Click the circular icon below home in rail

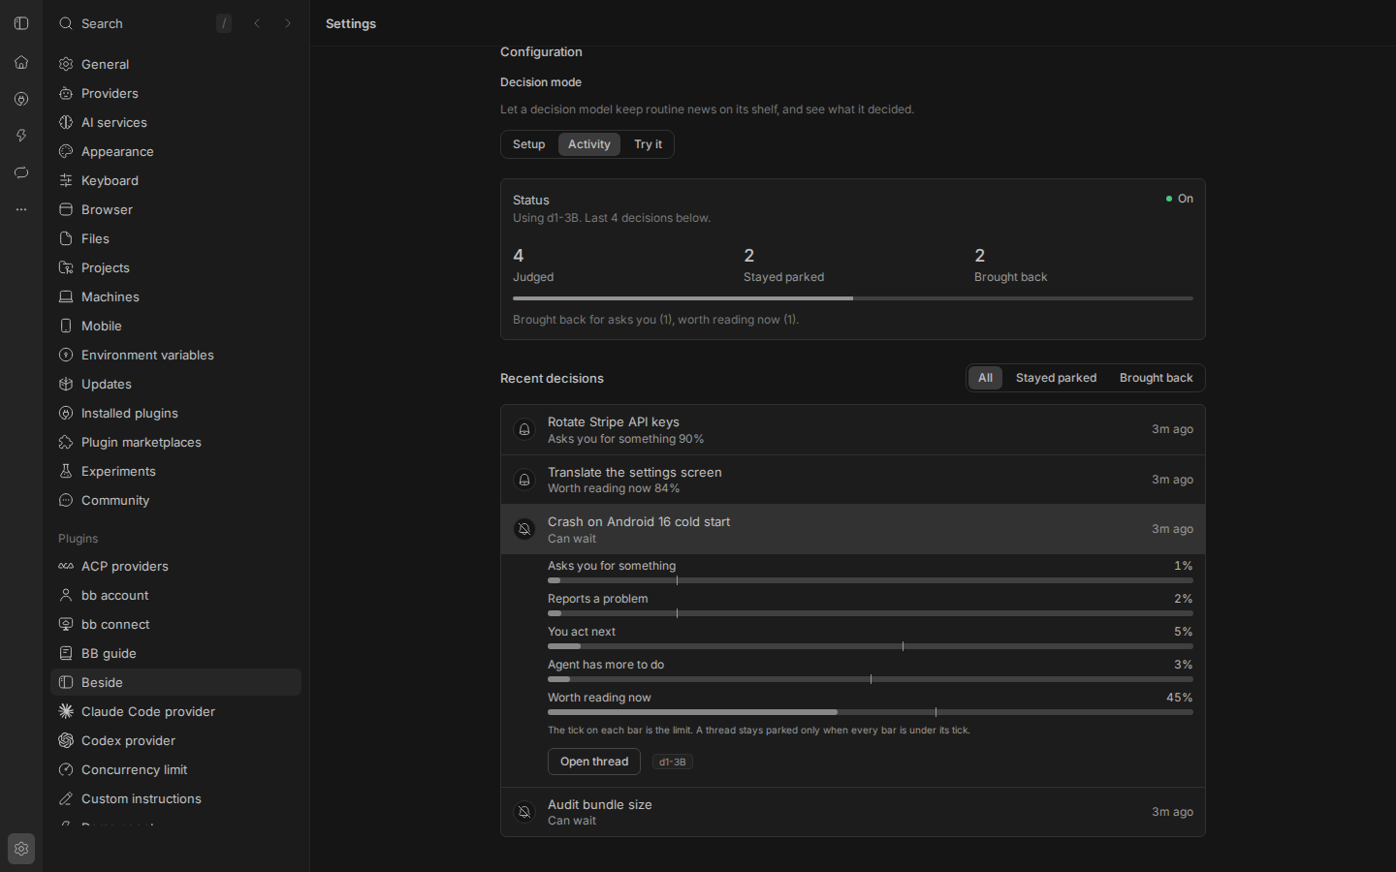tap(21, 99)
